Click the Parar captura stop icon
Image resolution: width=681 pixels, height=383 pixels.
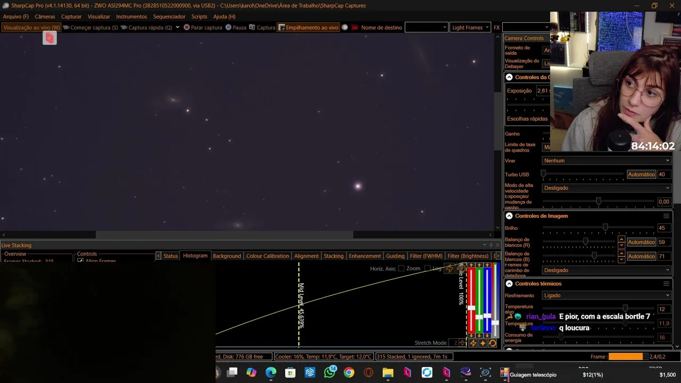(187, 28)
